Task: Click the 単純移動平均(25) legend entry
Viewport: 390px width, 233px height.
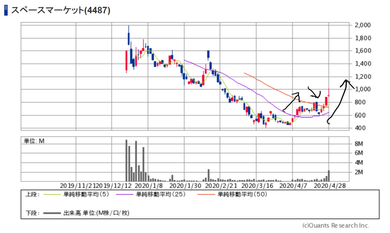Action: (161, 194)
